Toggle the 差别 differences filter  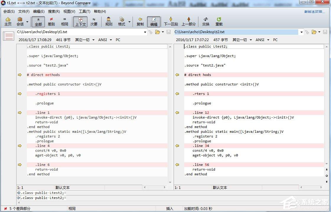point(51,22)
